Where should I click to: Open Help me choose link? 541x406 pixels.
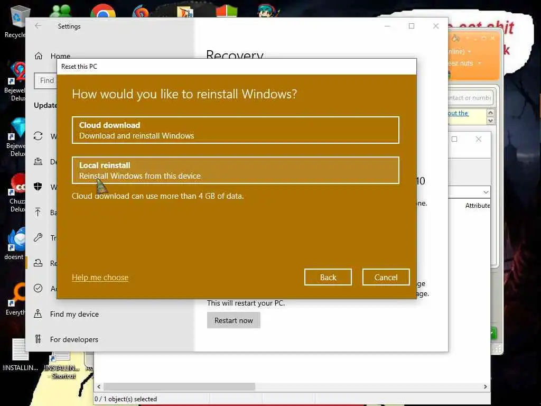pos(100,277)
